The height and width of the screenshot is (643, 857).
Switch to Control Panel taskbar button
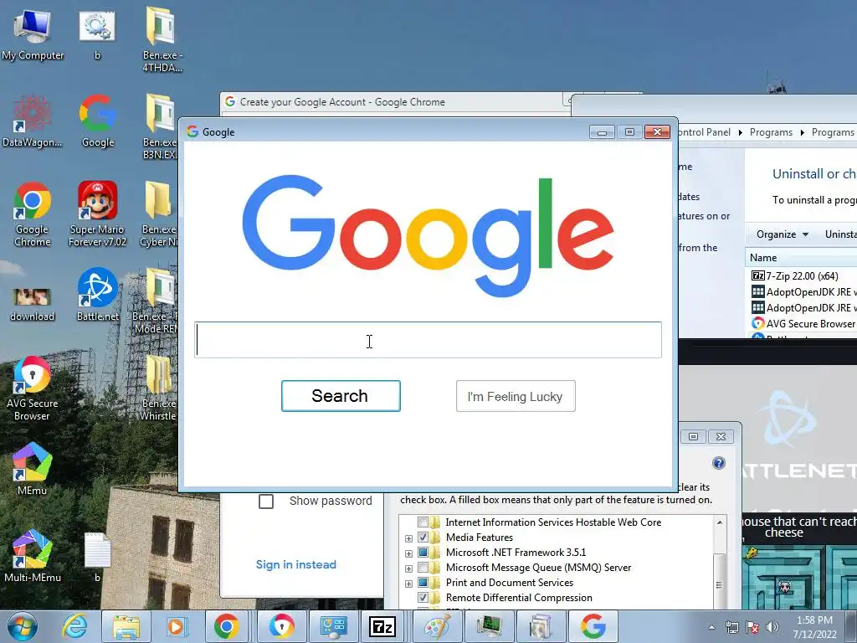coord(333,626)
